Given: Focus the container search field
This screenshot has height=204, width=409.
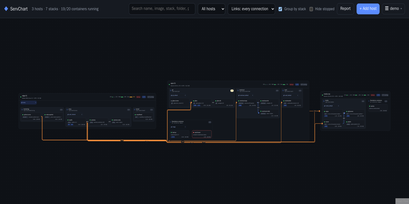Looking at the screenshot, I should (162, 9).
